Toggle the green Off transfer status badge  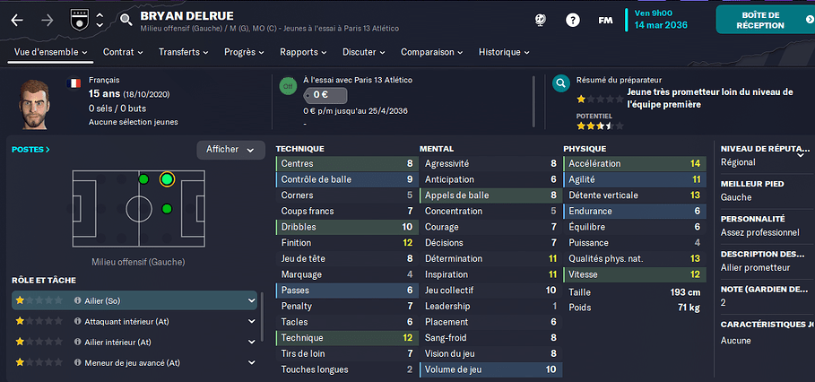pyautogui.click(x=288, y=86)
